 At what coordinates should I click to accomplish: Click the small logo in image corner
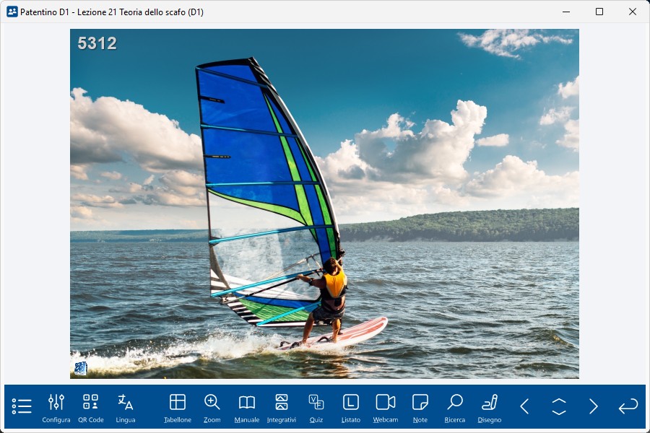click(x=80, y=368)
